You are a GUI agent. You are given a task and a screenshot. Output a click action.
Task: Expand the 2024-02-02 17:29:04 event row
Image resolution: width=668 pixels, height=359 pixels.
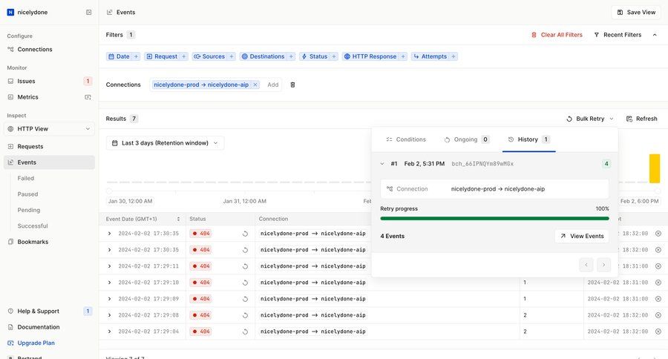(110, 332)
